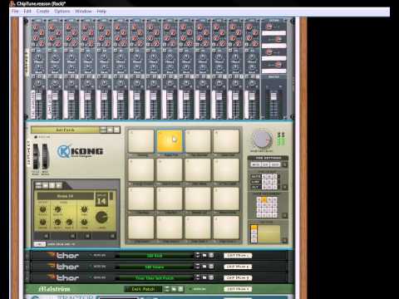This screenshot has height=299, width=399.
Task: Hit the top-right pad in Kong's pad grid
Action: click(226, 141)
